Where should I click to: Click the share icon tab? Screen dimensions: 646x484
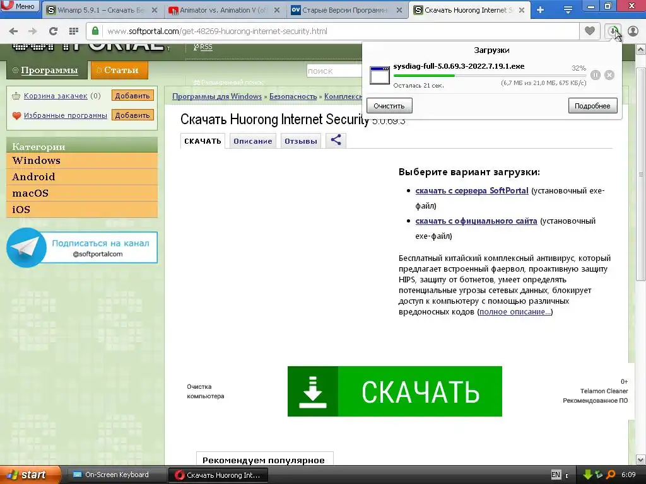pos(336,141)
